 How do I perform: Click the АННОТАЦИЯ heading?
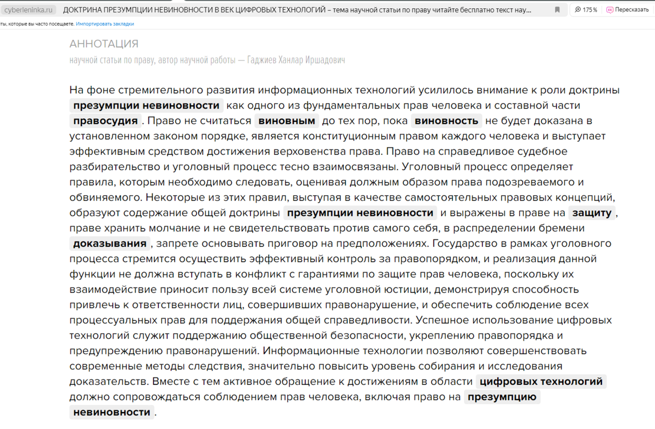click(104, 44)
